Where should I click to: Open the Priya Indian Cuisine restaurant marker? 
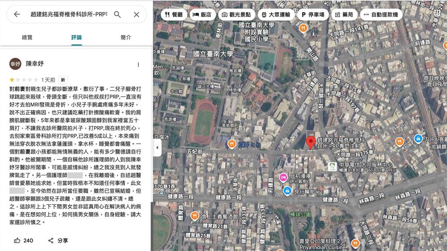click(x=355, y=243)
